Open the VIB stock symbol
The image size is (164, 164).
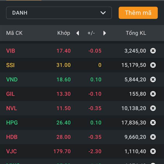11,51
